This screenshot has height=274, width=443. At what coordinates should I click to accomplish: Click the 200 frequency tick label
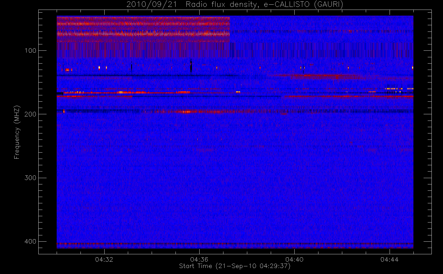[x=30, y=114]
